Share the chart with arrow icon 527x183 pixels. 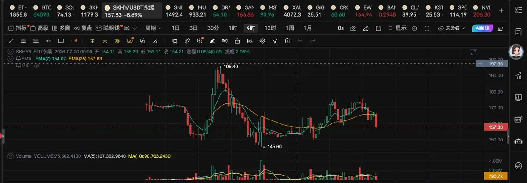tap(501, 28)
